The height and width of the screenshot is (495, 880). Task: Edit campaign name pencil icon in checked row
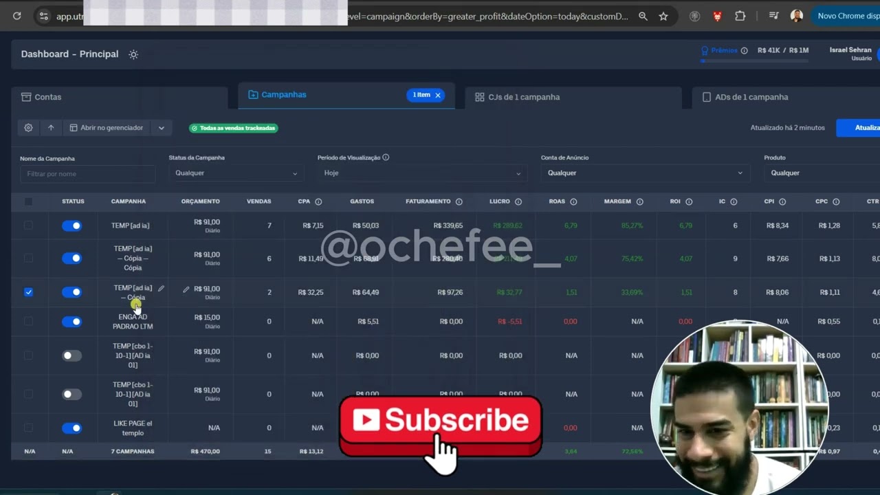click(161, 289)
